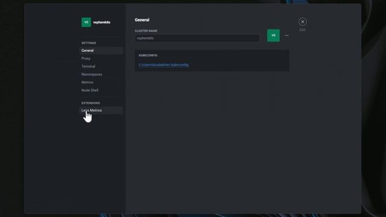Open the Lens Metrics extension settings
The width and height of the screenshot is (386, 217).
click(x=102, y=110)
